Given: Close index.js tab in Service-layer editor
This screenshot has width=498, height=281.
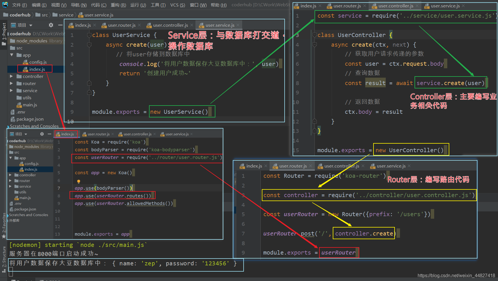Looking at the screenshot, I should (95, 25).
